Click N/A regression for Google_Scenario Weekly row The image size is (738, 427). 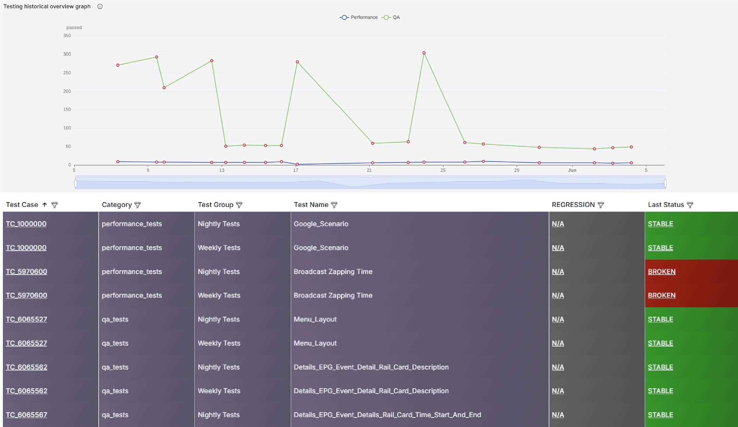[x=558, y=248]
